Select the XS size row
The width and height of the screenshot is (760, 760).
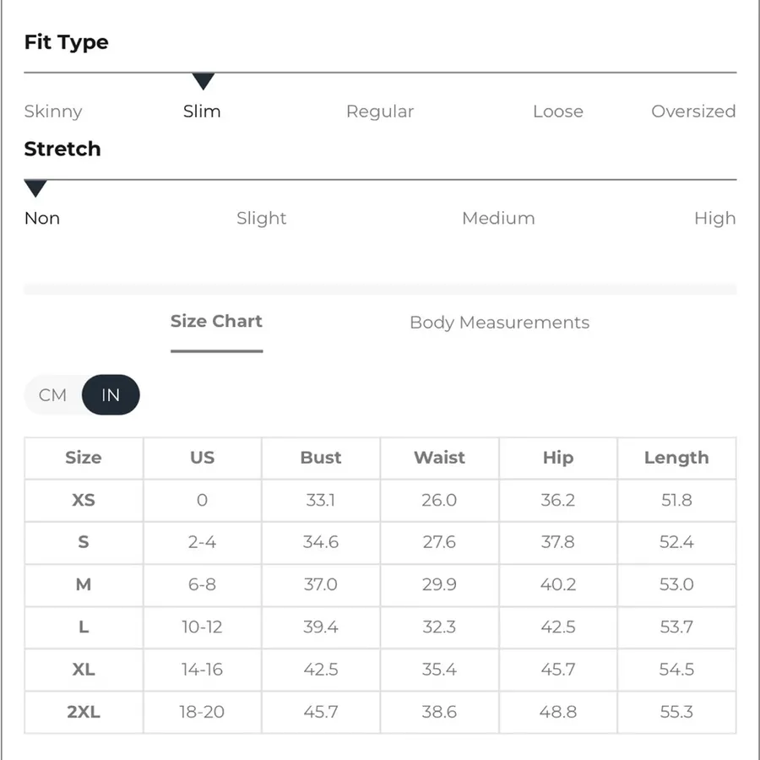(x=380, y=500)
